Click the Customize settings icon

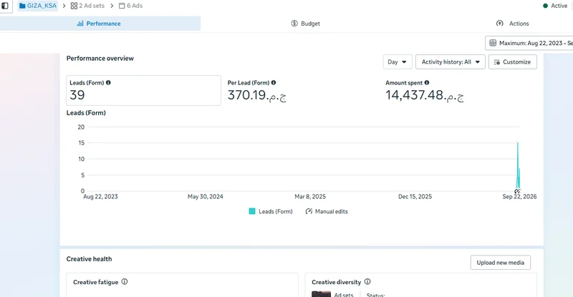pos(496,62)
